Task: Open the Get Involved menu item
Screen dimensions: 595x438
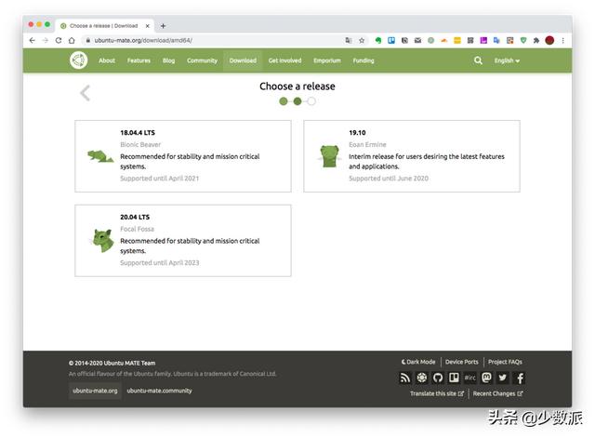Action: 284,60
